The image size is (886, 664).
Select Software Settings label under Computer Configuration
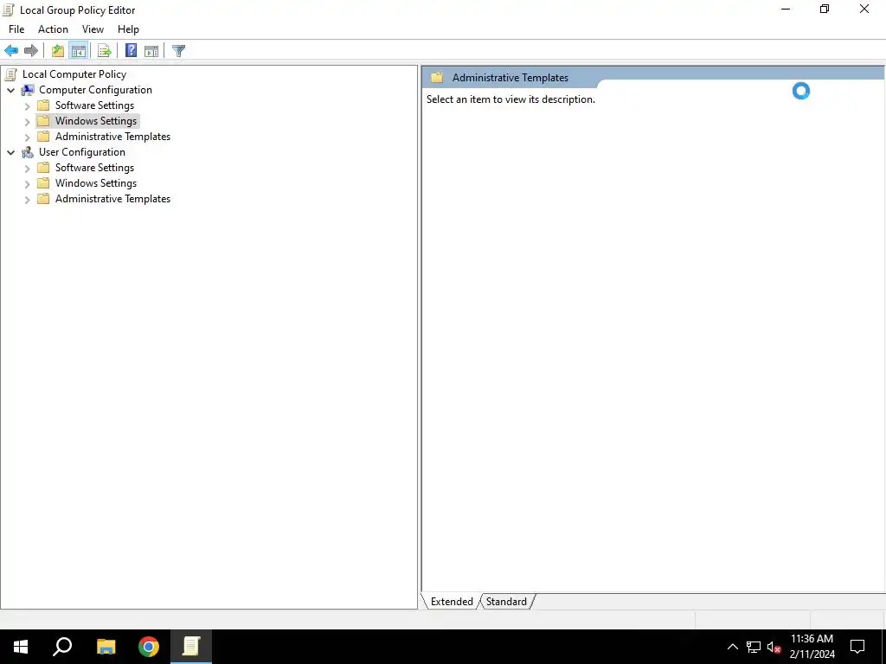94,105
